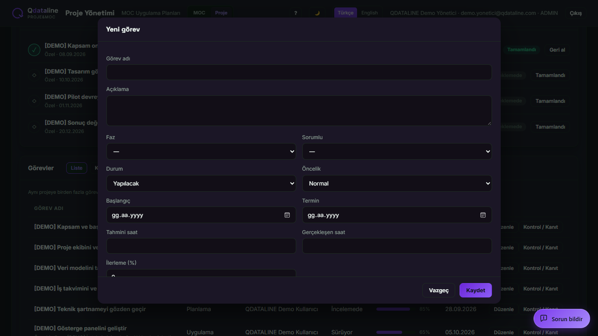598x336 pixels.
Task: Click the question mark help icon
Action: click(x=296, y=13)
